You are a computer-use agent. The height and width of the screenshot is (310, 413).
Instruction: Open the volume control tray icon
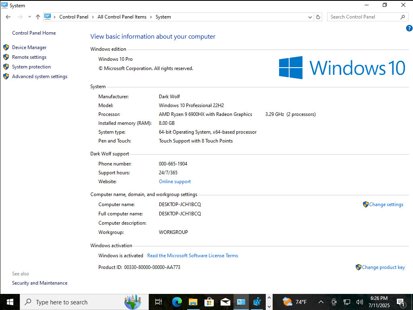pyautogui.click(x=359, y=302)
